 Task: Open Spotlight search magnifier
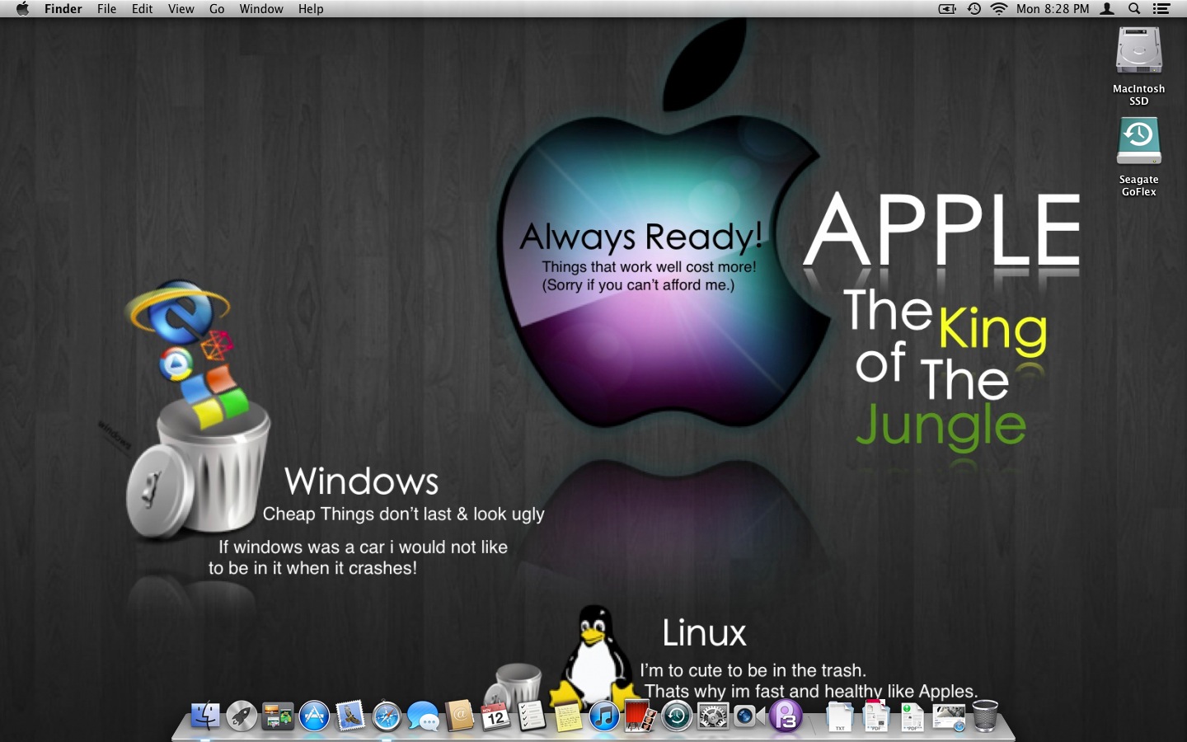coord(1134,9)
